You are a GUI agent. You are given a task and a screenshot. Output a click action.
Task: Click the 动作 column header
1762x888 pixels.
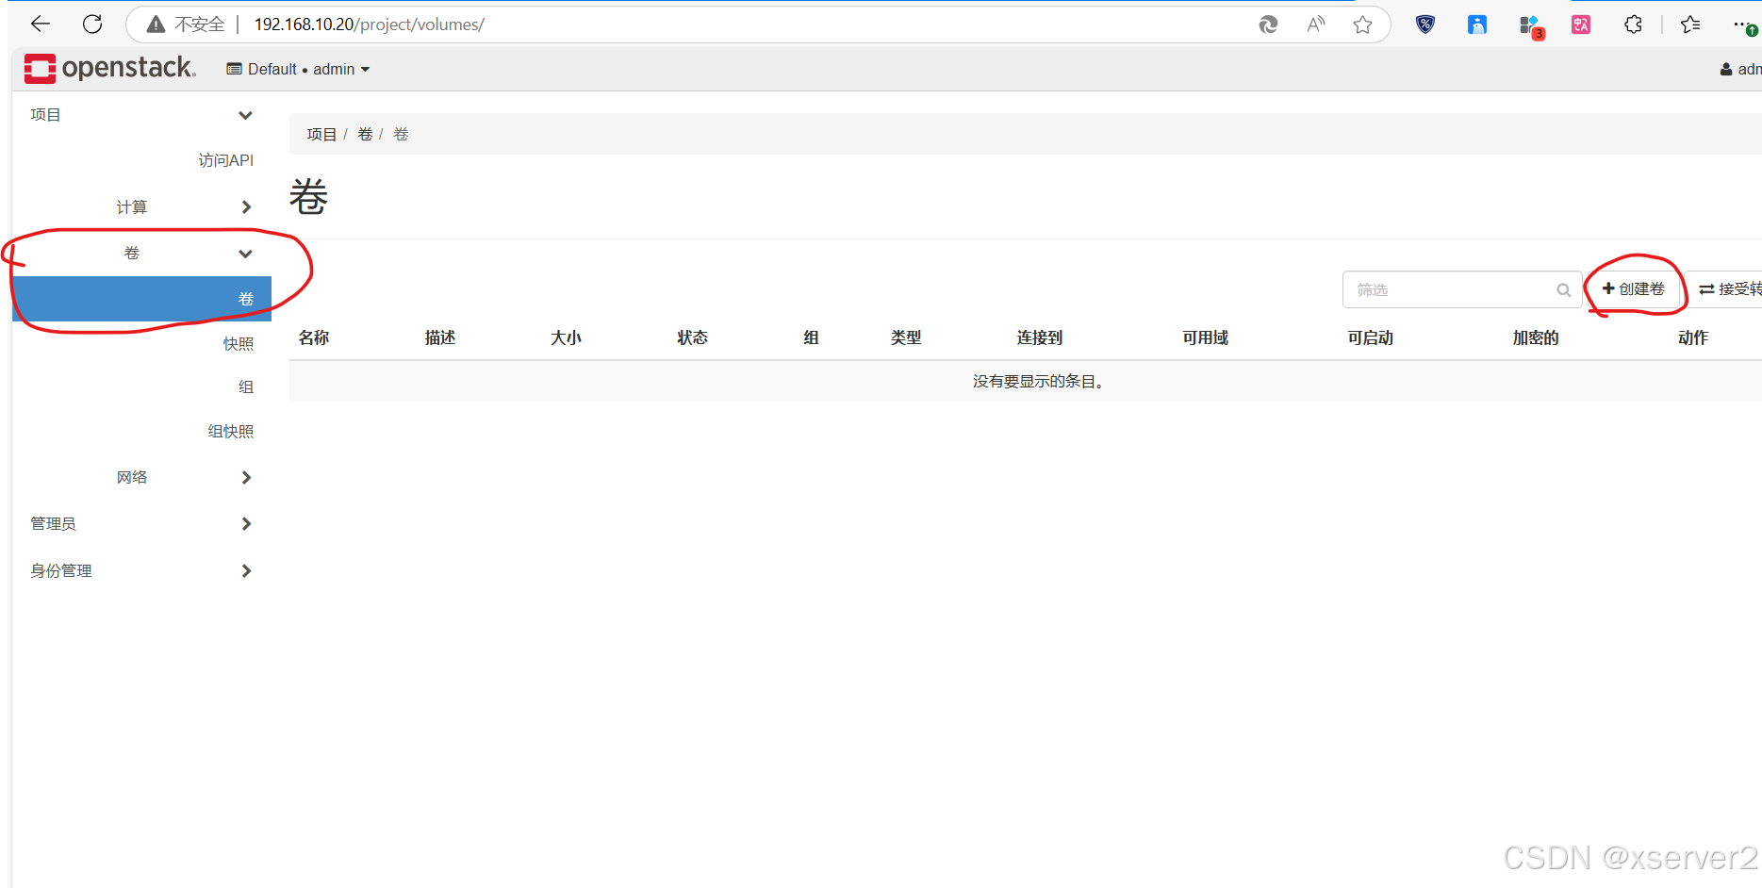coord(1693,337)
